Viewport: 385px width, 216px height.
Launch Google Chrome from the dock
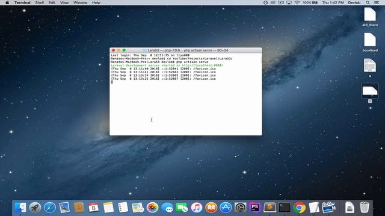click(299, 208)
